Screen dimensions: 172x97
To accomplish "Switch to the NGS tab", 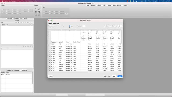I will (26, 19).
